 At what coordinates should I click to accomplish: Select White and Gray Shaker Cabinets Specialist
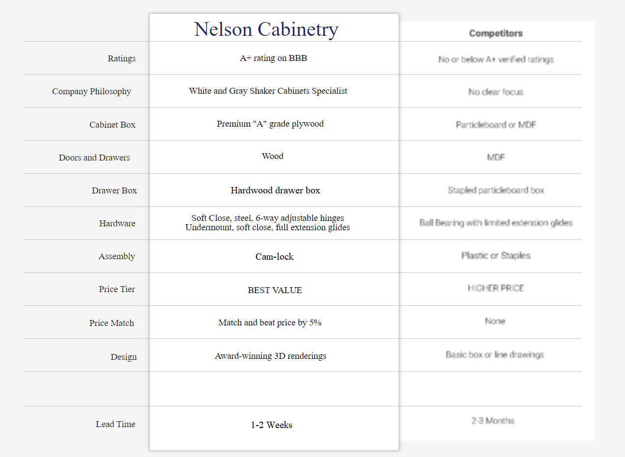(x=268, y=91)
